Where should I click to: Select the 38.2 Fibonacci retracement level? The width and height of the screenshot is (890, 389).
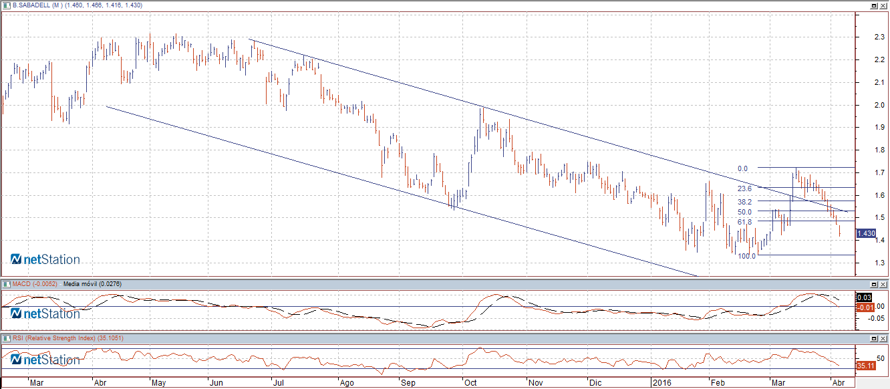pyautogui.click(x=745, y=202)
